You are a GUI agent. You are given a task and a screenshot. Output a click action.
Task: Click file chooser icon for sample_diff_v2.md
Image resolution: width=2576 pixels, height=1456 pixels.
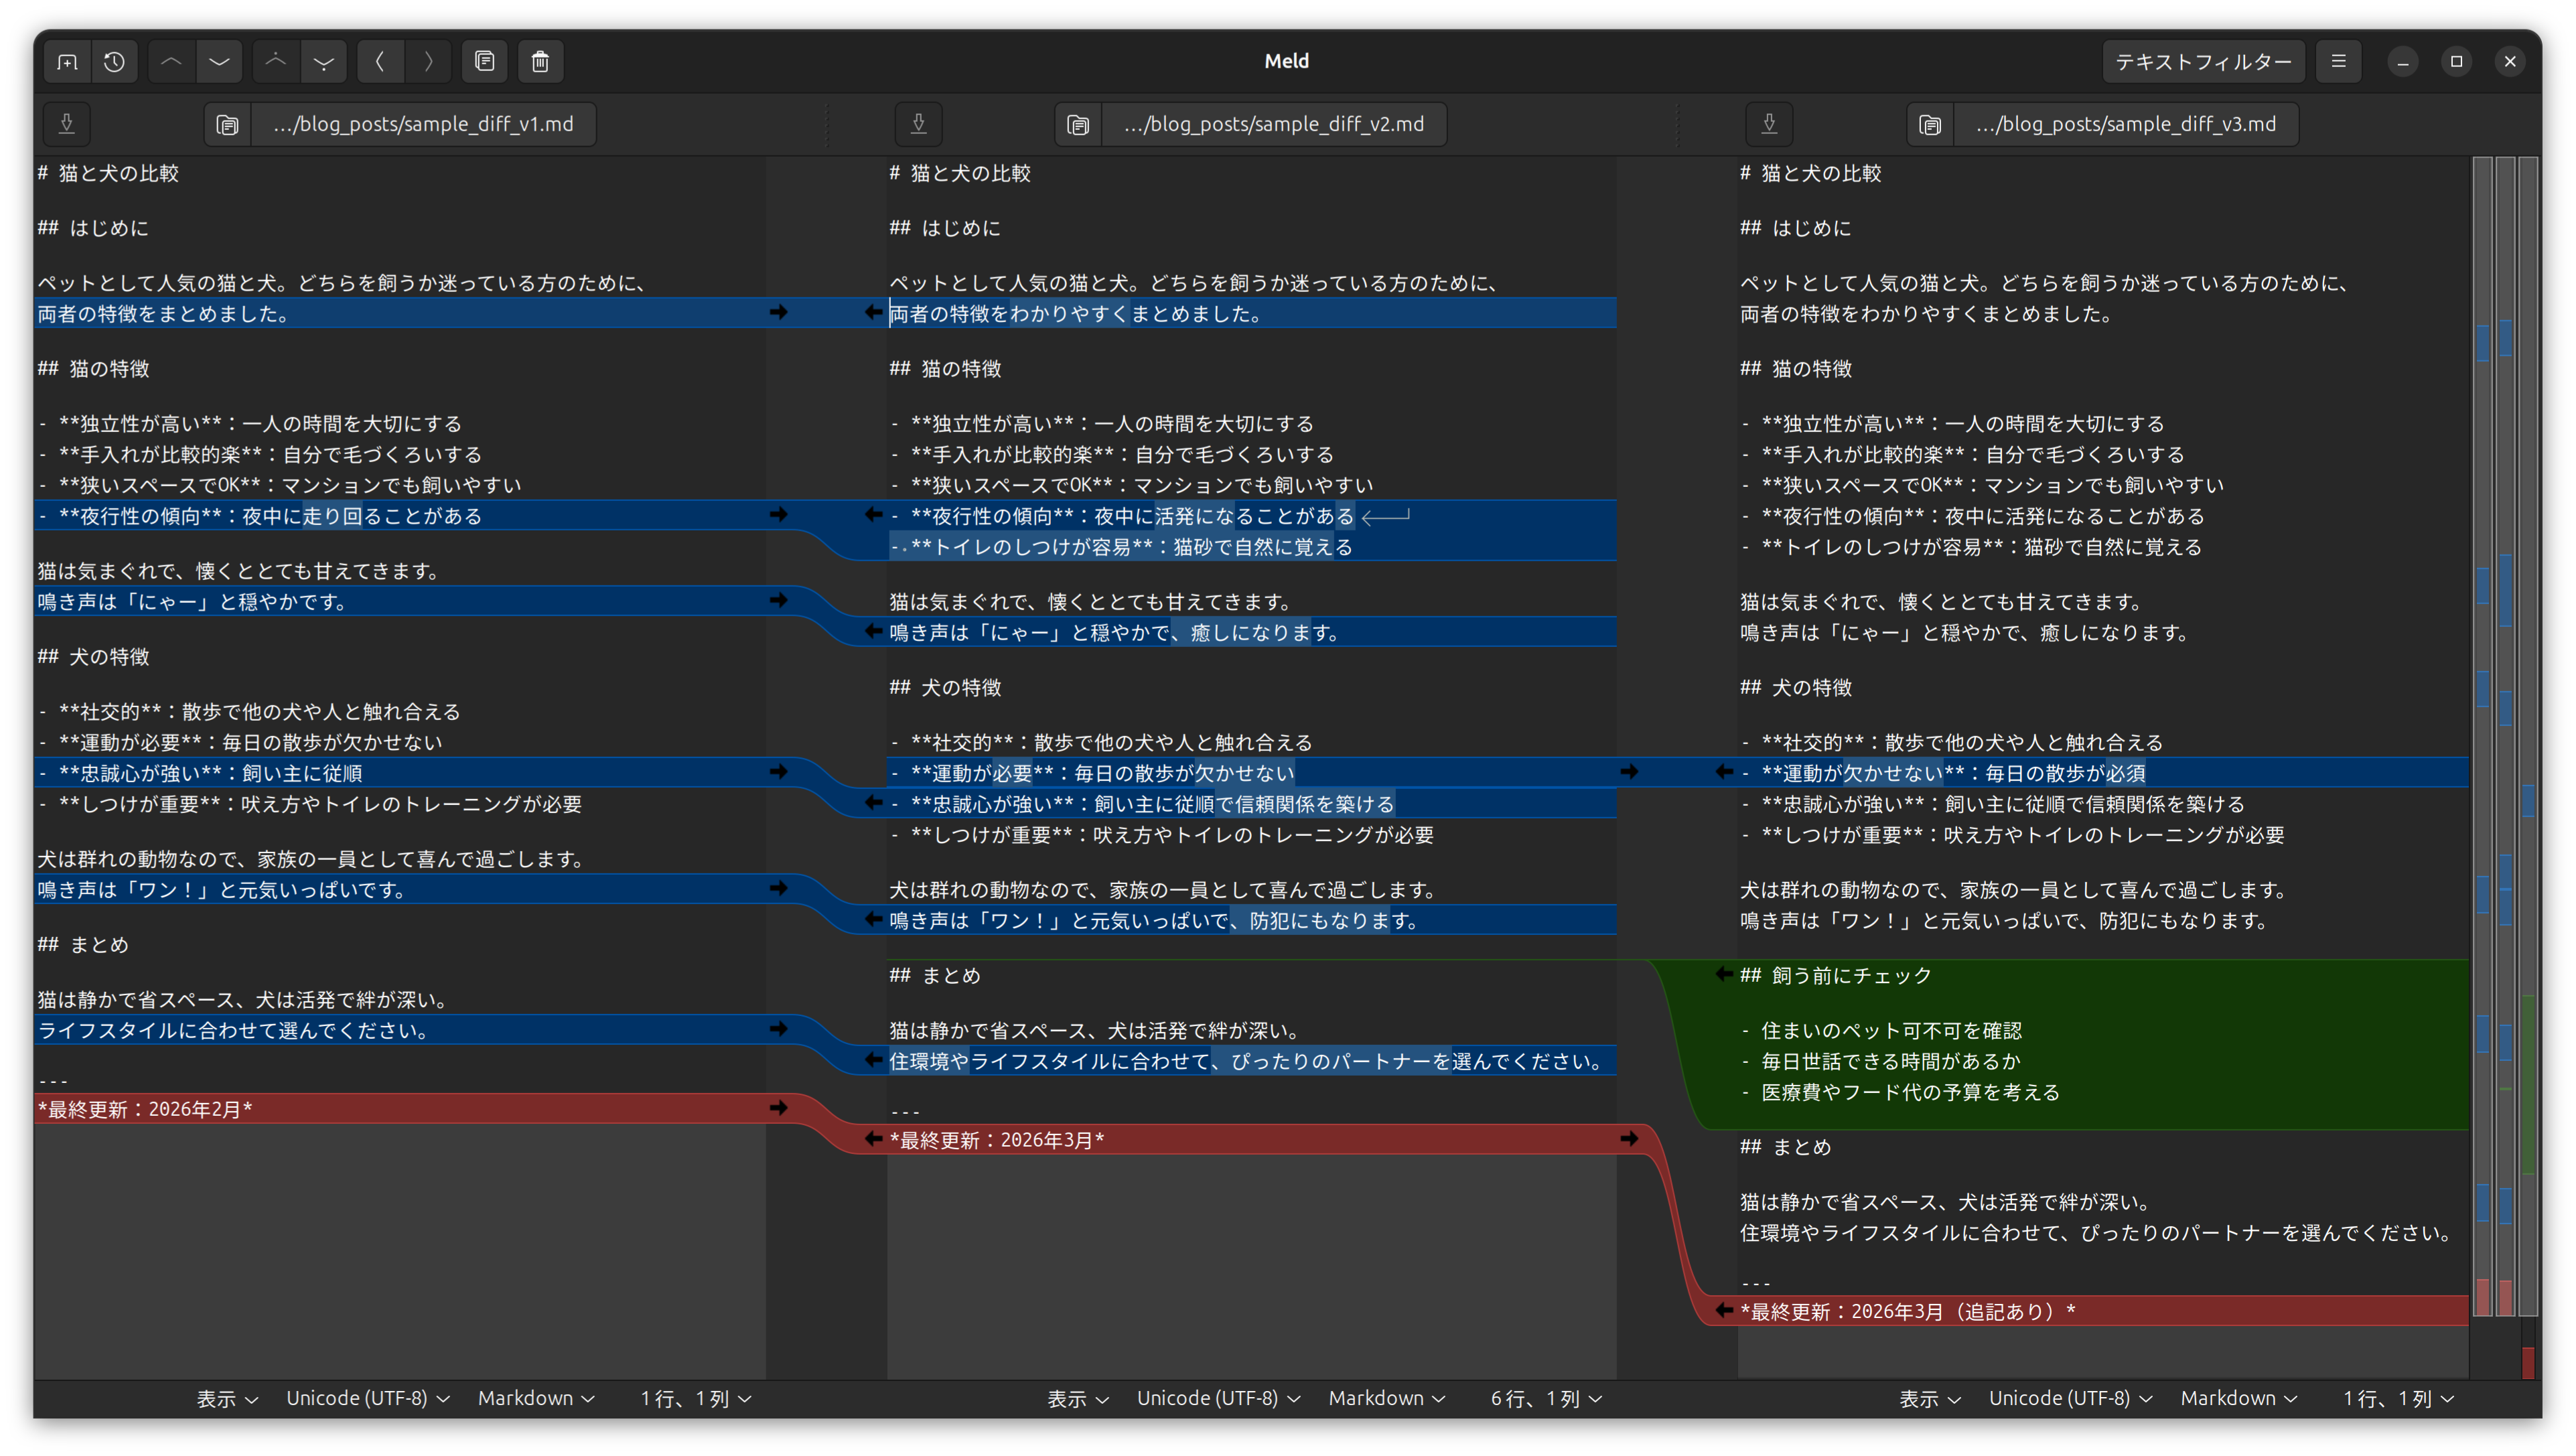point(1078,124)
